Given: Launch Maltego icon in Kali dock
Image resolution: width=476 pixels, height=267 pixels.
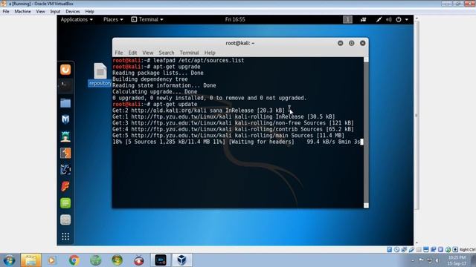Looking at the screenshot, I should point(65,170).
